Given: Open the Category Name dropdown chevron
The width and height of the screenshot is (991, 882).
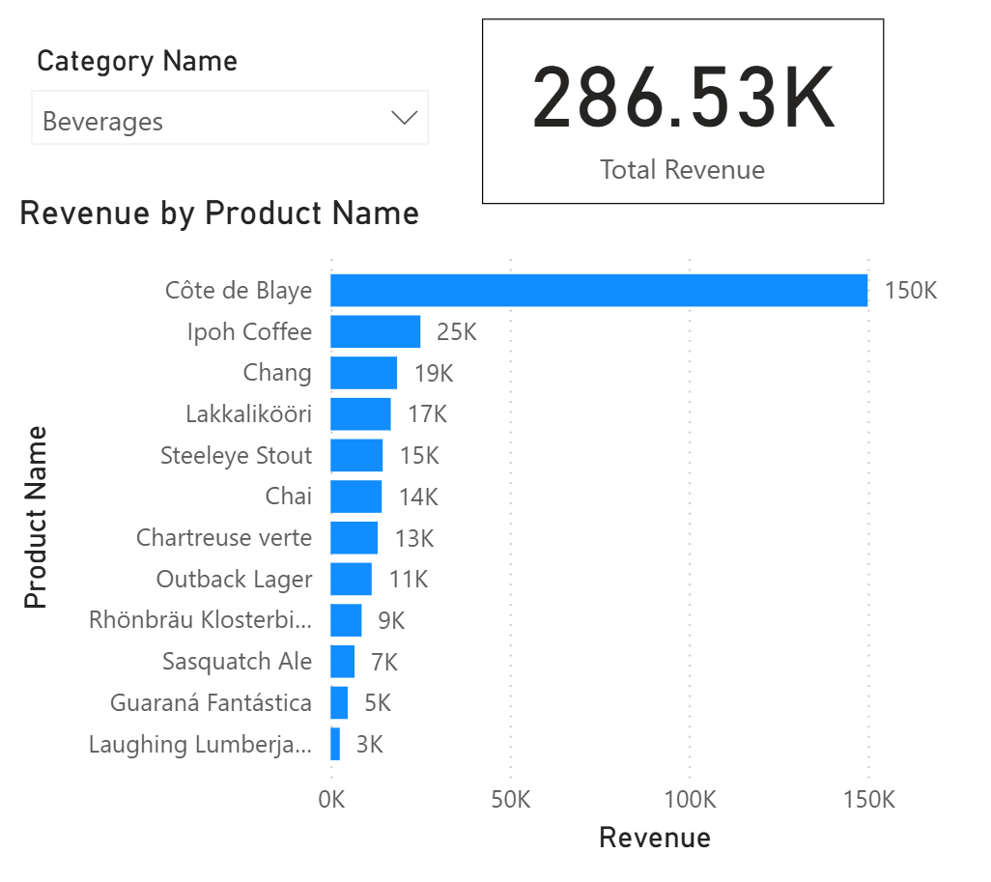Looking at the screenshot, I should click(x=404, y=118).
